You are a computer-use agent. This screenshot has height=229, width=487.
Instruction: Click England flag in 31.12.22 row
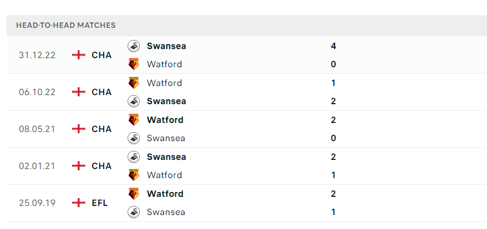pos(79,55)
